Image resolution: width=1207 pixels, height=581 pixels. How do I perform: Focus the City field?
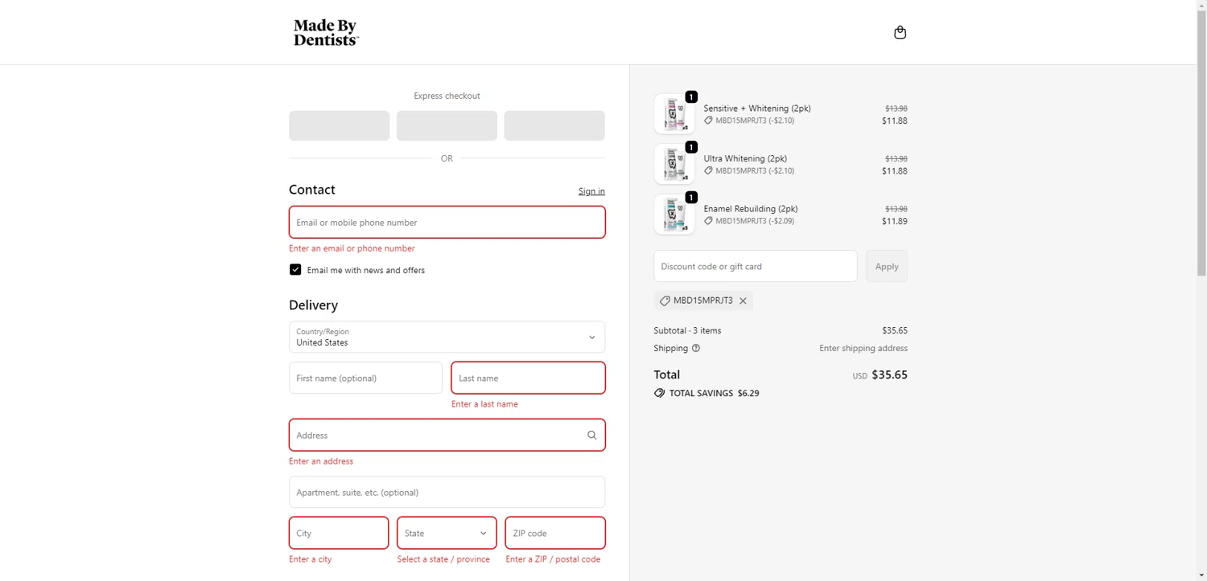[x=339, y=533]
